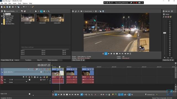The width and height of the screenshot is (177, 99).
Task: Click Play in the timeline transport bar
Action: pyautogui.click(x=61, y=95)
